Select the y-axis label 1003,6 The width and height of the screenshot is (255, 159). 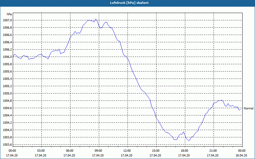[x=7, y=145]
